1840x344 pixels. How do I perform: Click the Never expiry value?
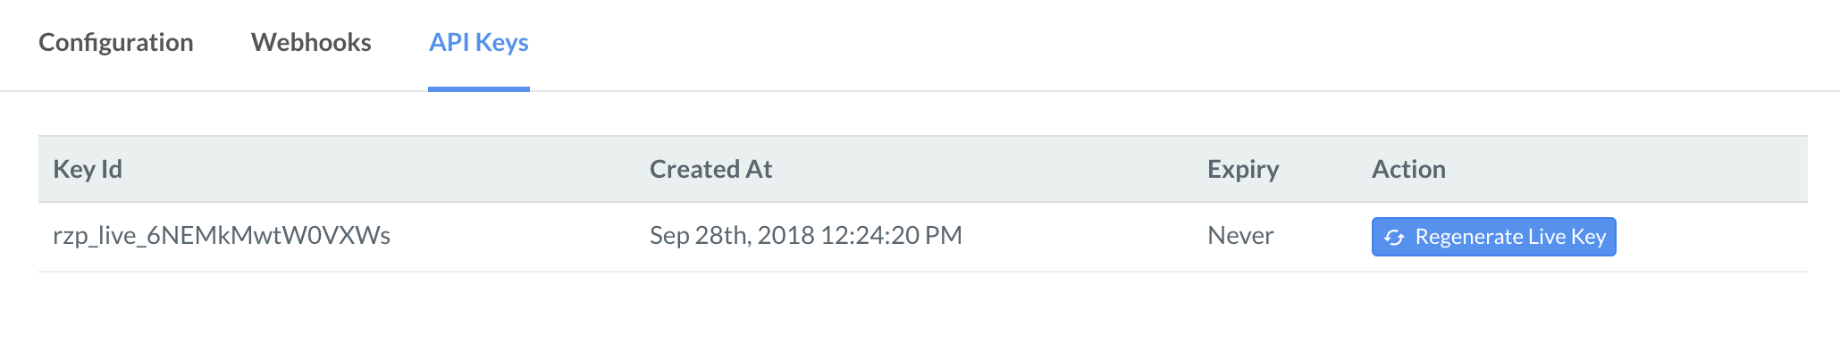pos(1240,236)
